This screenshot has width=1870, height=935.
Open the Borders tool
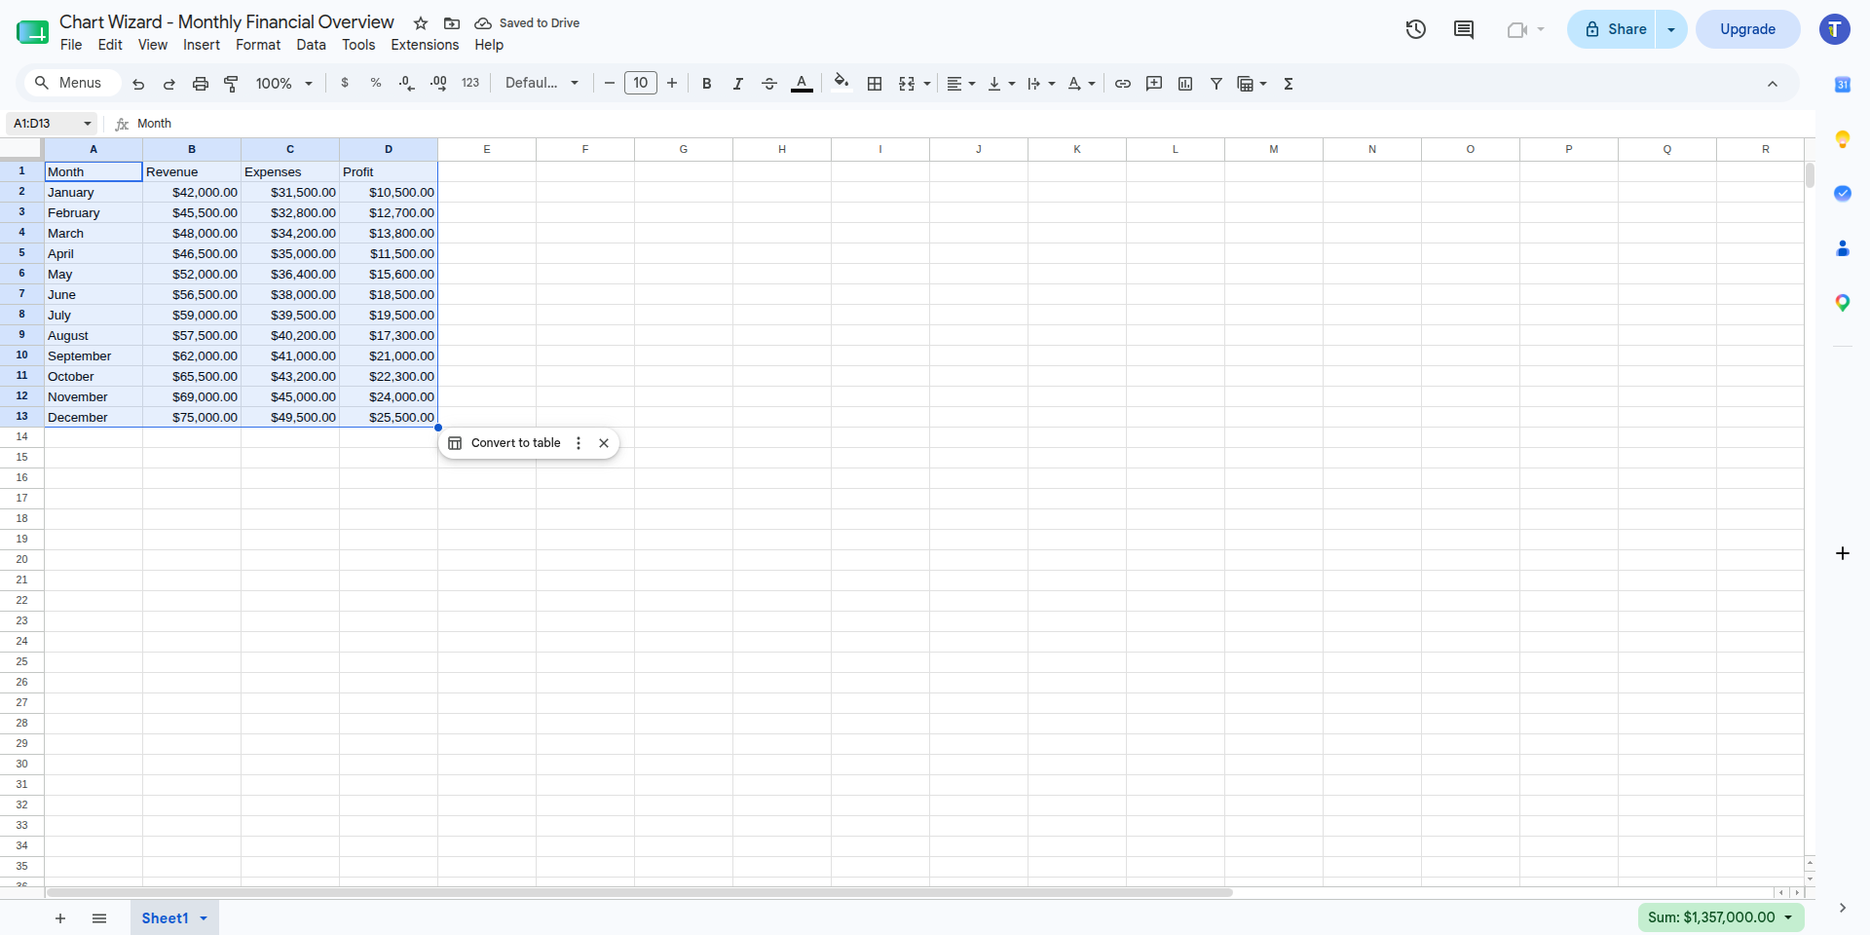click(875, 84)
